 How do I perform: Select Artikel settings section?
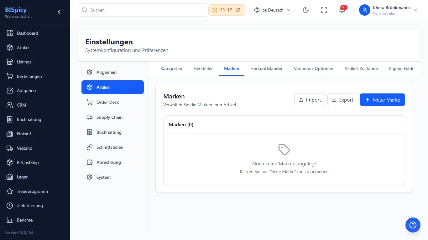click(112, 87)
